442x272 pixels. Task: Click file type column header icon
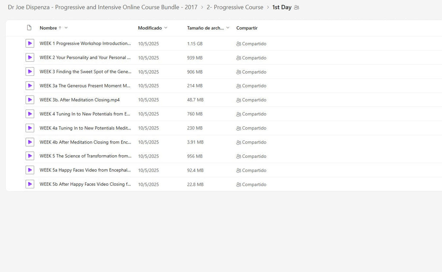(x=29, y=28)
